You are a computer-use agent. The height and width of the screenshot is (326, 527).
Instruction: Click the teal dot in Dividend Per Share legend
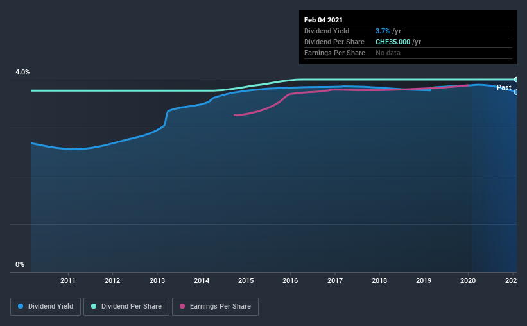point(94,306)
